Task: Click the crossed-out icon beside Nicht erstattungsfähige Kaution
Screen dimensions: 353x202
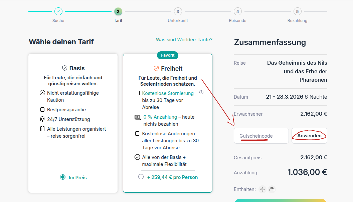Action: pos(42,93)
